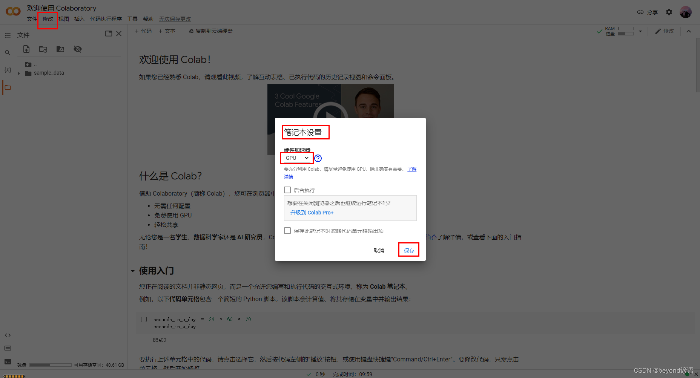Image resolution: width=700 pixels, height=378 pixels.
Task: Click the RAM usage indicator bar
Action: 625,29
